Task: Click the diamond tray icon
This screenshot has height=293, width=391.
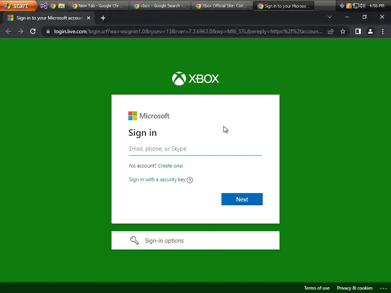Action: point(342,5)
